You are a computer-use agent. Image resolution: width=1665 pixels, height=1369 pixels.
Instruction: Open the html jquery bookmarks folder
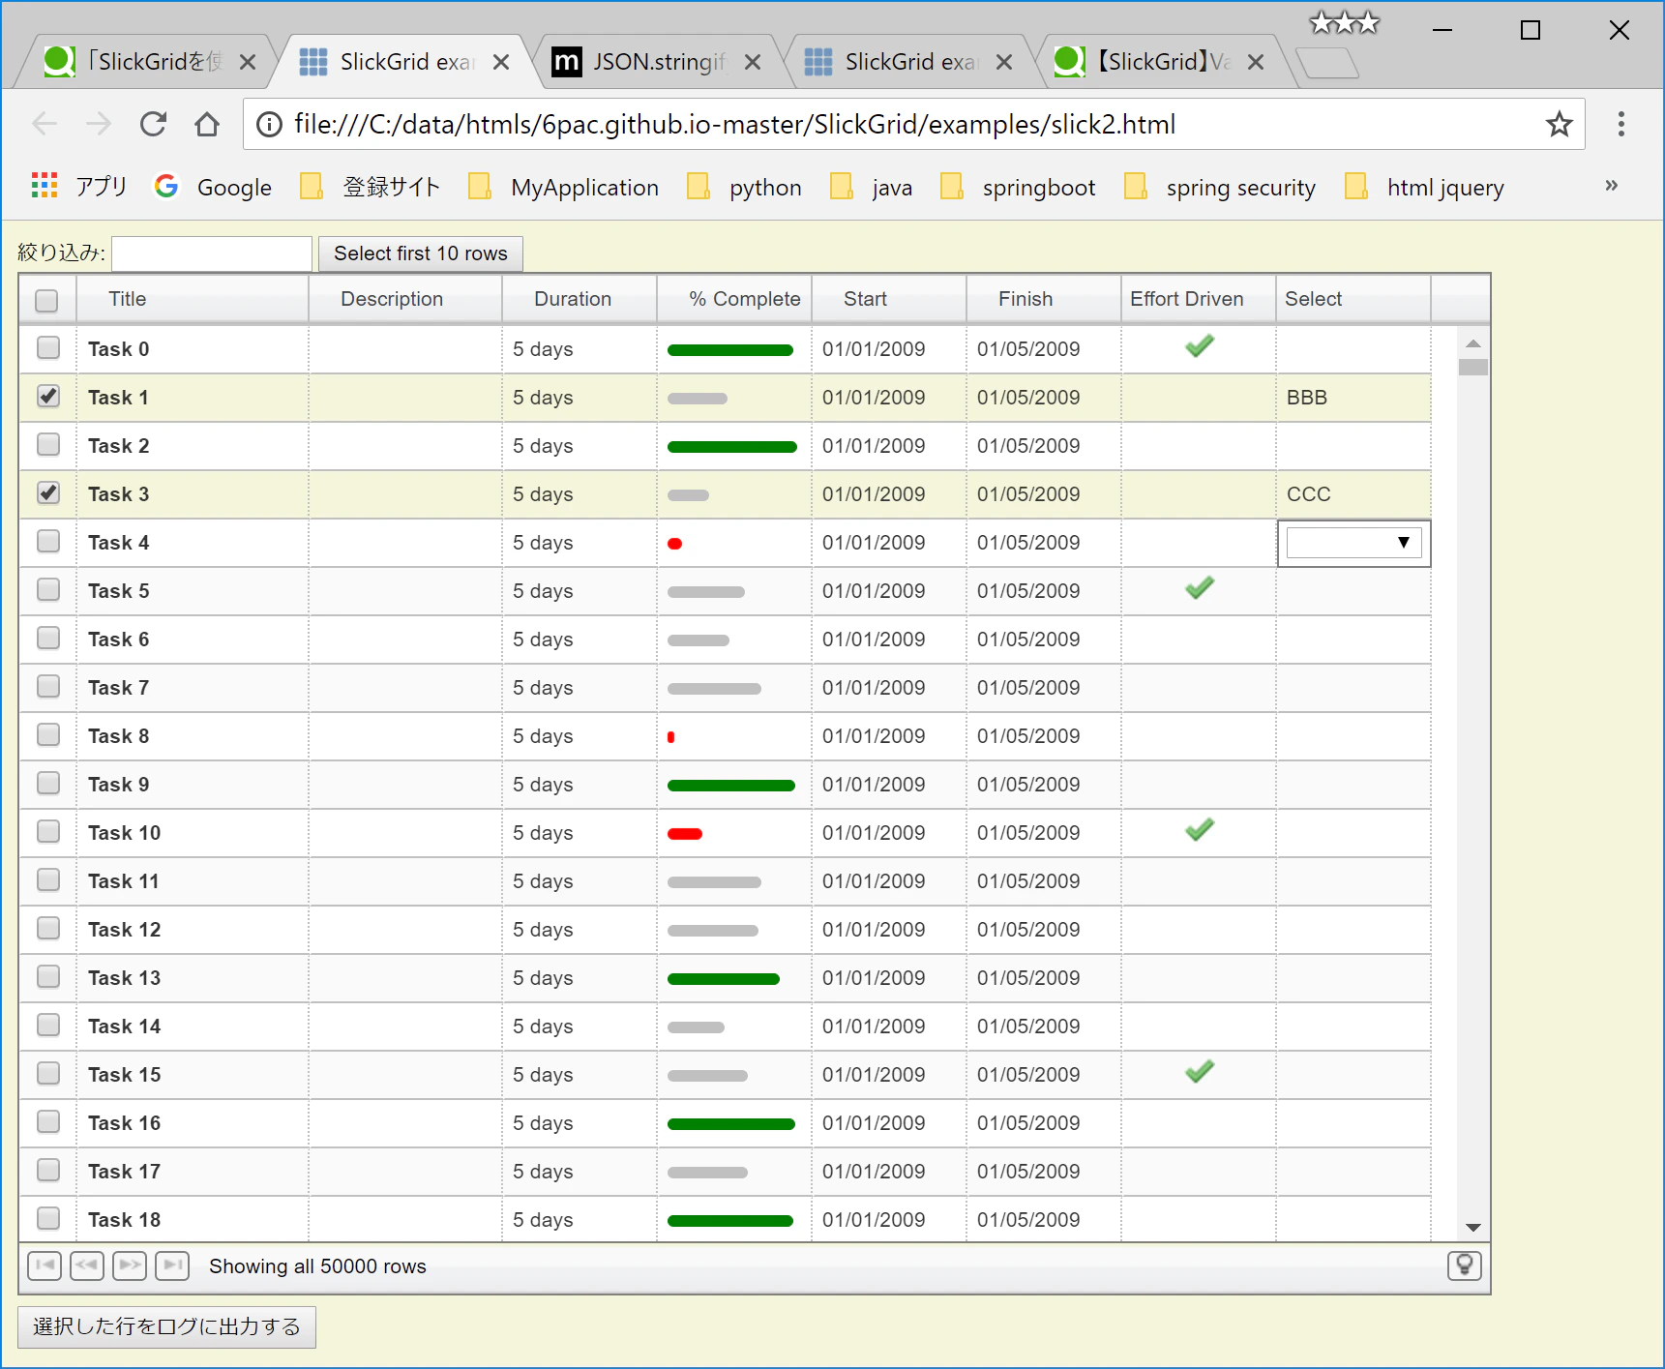point(1424,187)
